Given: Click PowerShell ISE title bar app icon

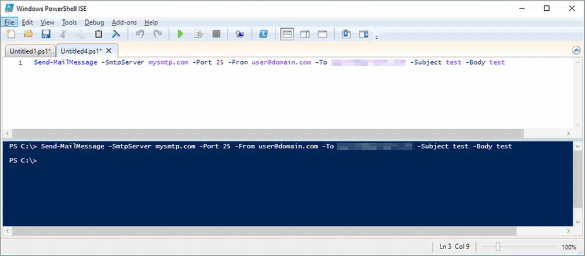Looking at the screenshot, I should tap(10, 8).
